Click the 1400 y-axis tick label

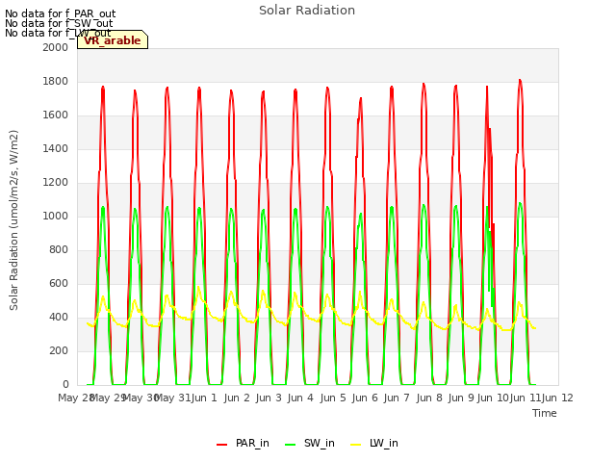[x=56, y=148]
